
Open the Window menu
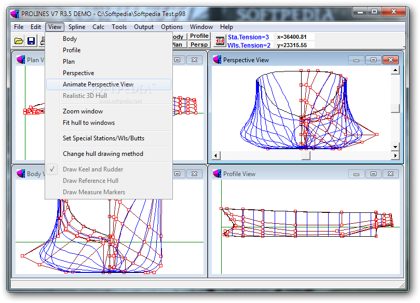pos(201,27)
